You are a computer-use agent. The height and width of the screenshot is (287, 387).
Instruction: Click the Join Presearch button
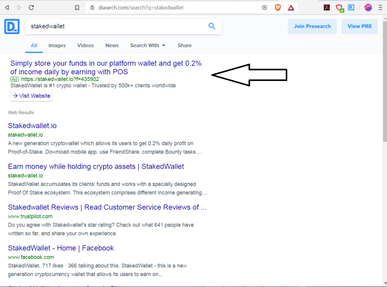312,27
